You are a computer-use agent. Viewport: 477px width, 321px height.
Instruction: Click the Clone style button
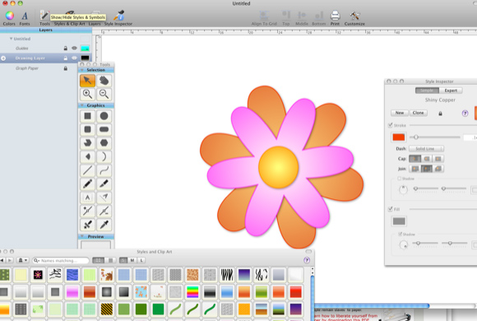(419, 113)
